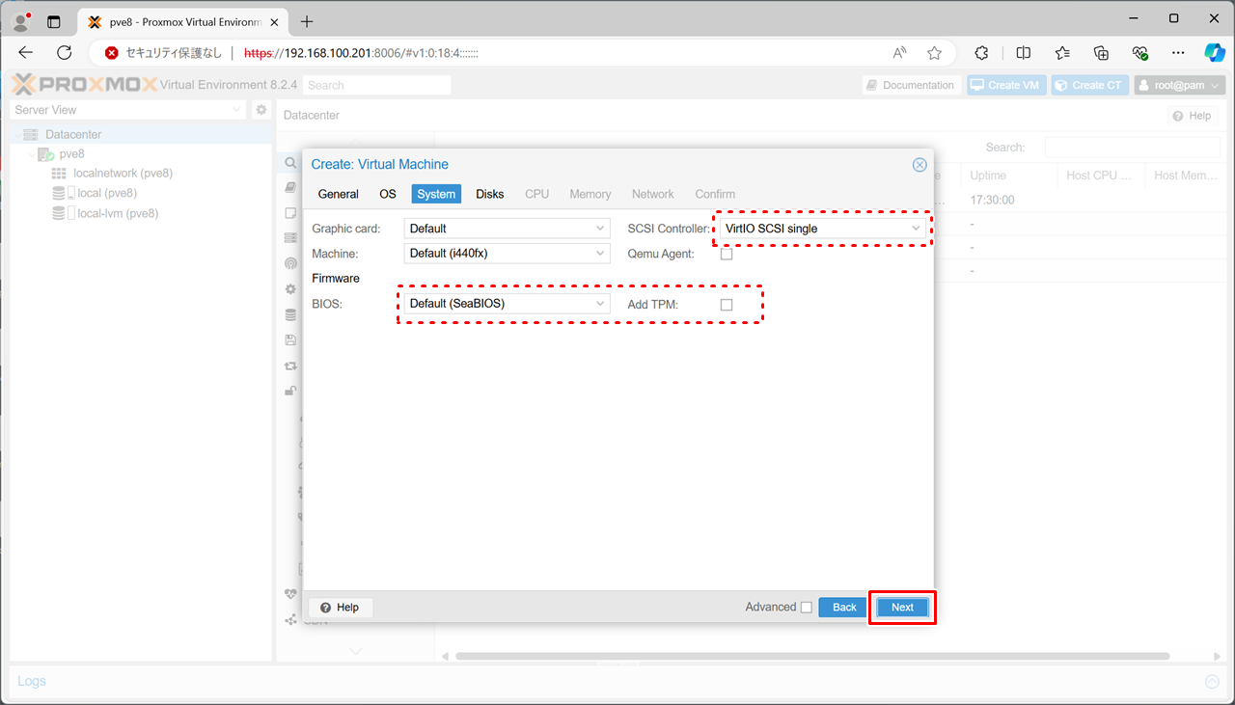Switch to the Disks tab
The width and height of the screenshot is (1235, 705).
pyautogui.click(x=490, y=194)
